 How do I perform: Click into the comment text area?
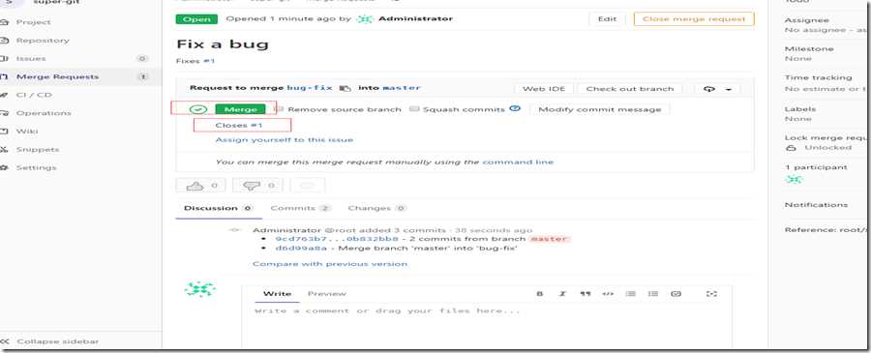point(487,325)
